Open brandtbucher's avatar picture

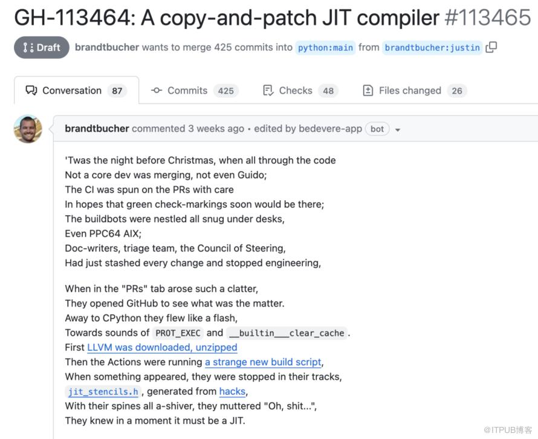pos(28,129)
